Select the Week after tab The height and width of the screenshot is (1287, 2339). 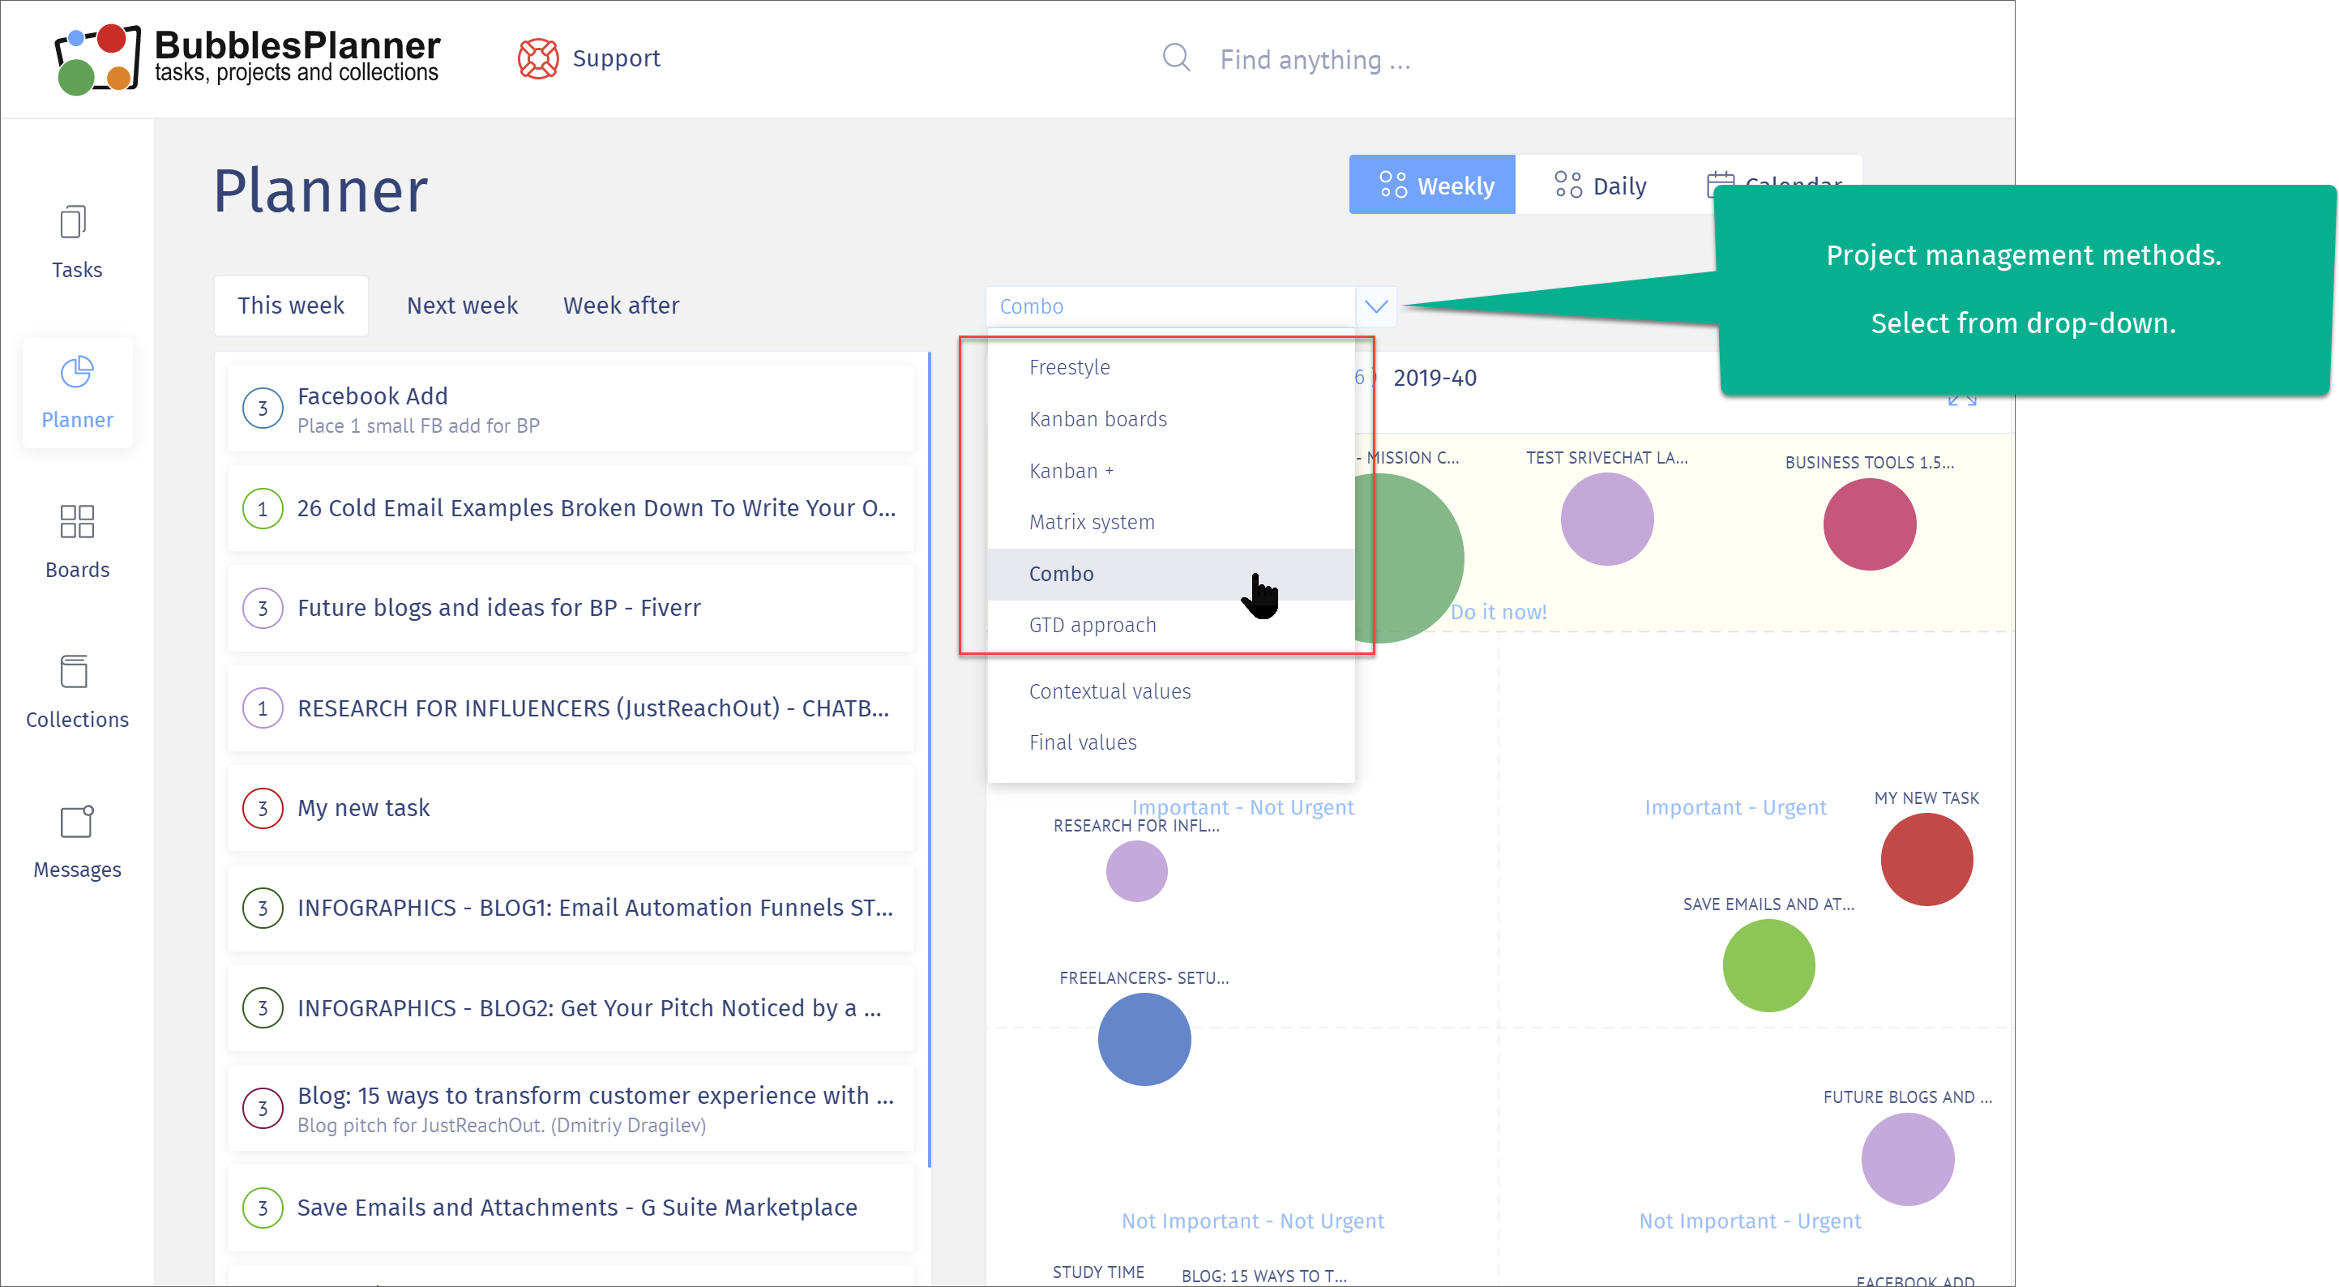[x=621, y=306]
